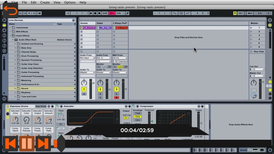Click the Stop Clips button
This screenshot has width=274, height=154.
tap(257, 51)
